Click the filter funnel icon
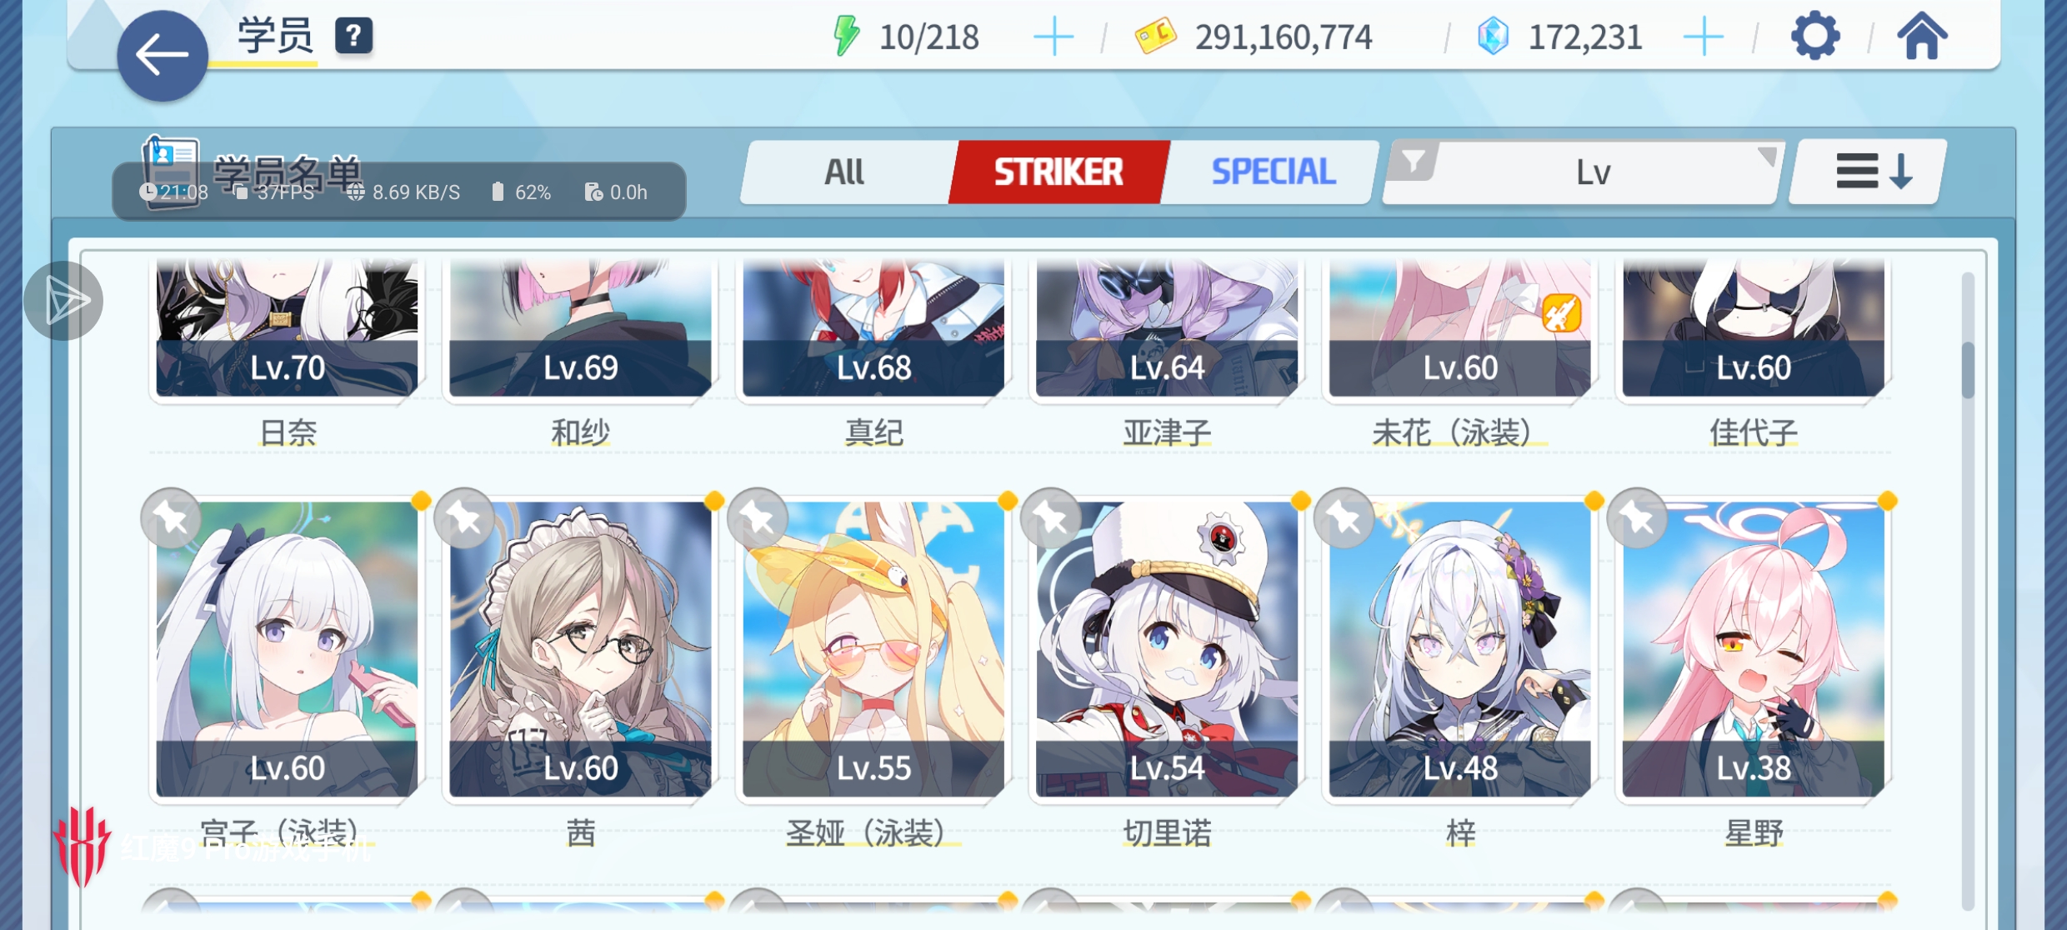Viewport: 2067px width, 930px height. pyautogui.click(x=1414, y=161)
